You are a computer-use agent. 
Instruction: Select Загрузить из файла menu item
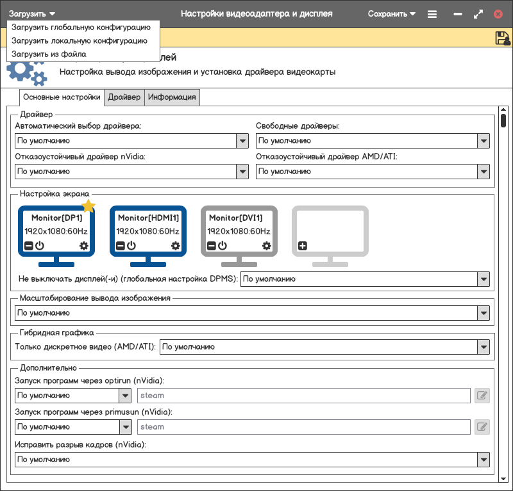[49, 54]
